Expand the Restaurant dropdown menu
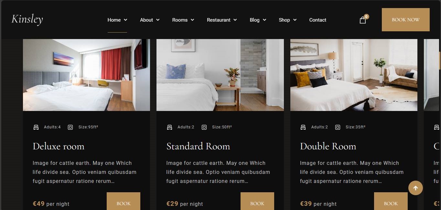The height and width of the screenshot is (210, 441). tap(222, 20)
